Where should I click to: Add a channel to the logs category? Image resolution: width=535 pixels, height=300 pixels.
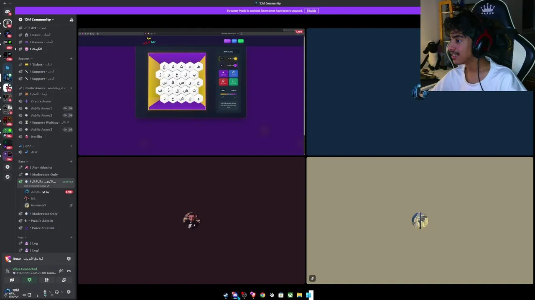pos(71,237)
